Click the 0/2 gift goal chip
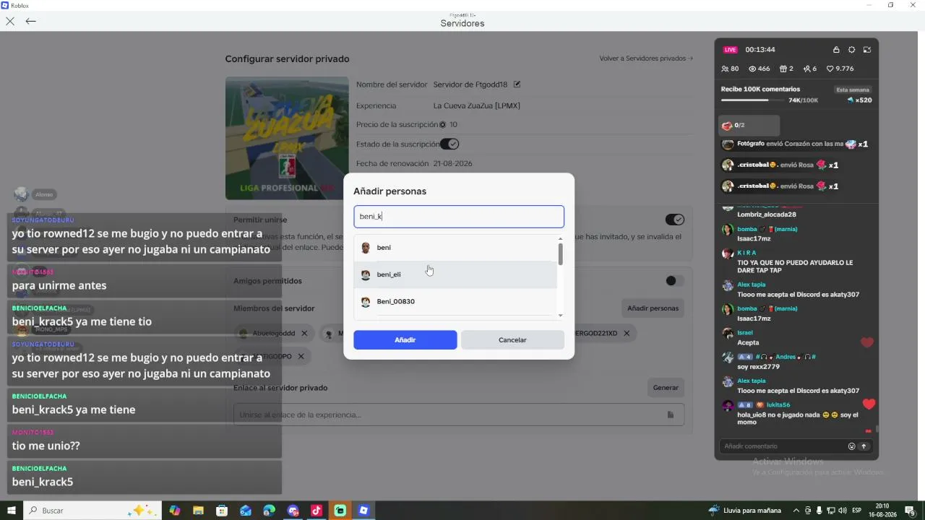 click(749, 126)
